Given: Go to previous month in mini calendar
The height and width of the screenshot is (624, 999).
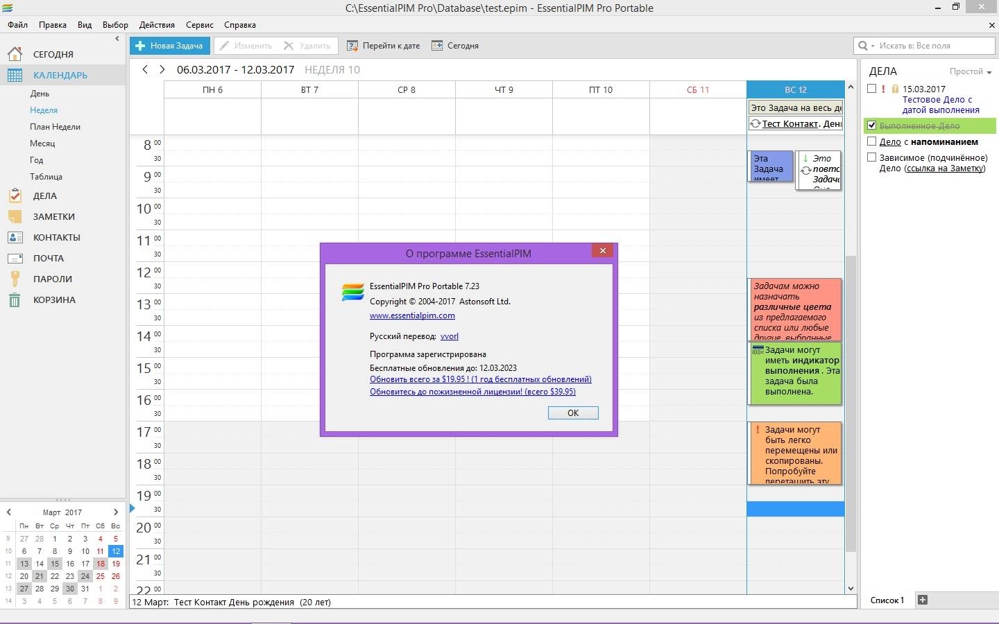Looking at the screenshot, I should tap(9, 512).
